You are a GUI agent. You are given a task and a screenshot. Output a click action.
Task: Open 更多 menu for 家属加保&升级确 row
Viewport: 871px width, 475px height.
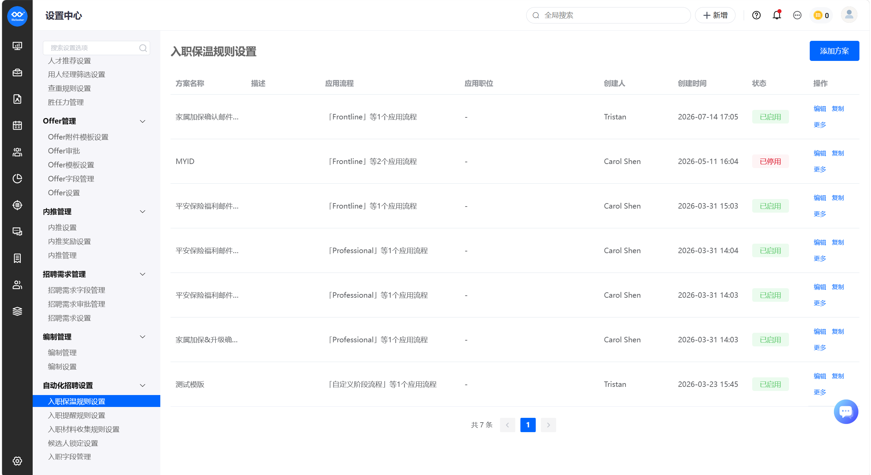[x=820, y=348]
